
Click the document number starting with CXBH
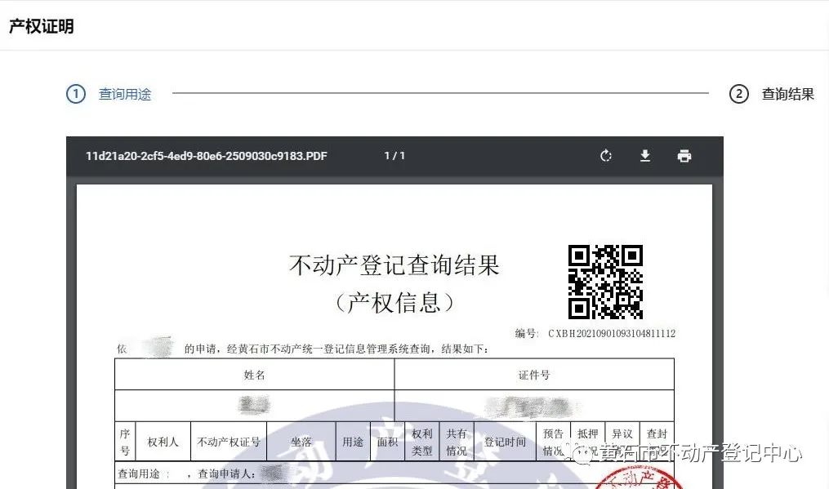point(611,333)
